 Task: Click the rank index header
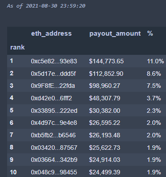[17, 47]
